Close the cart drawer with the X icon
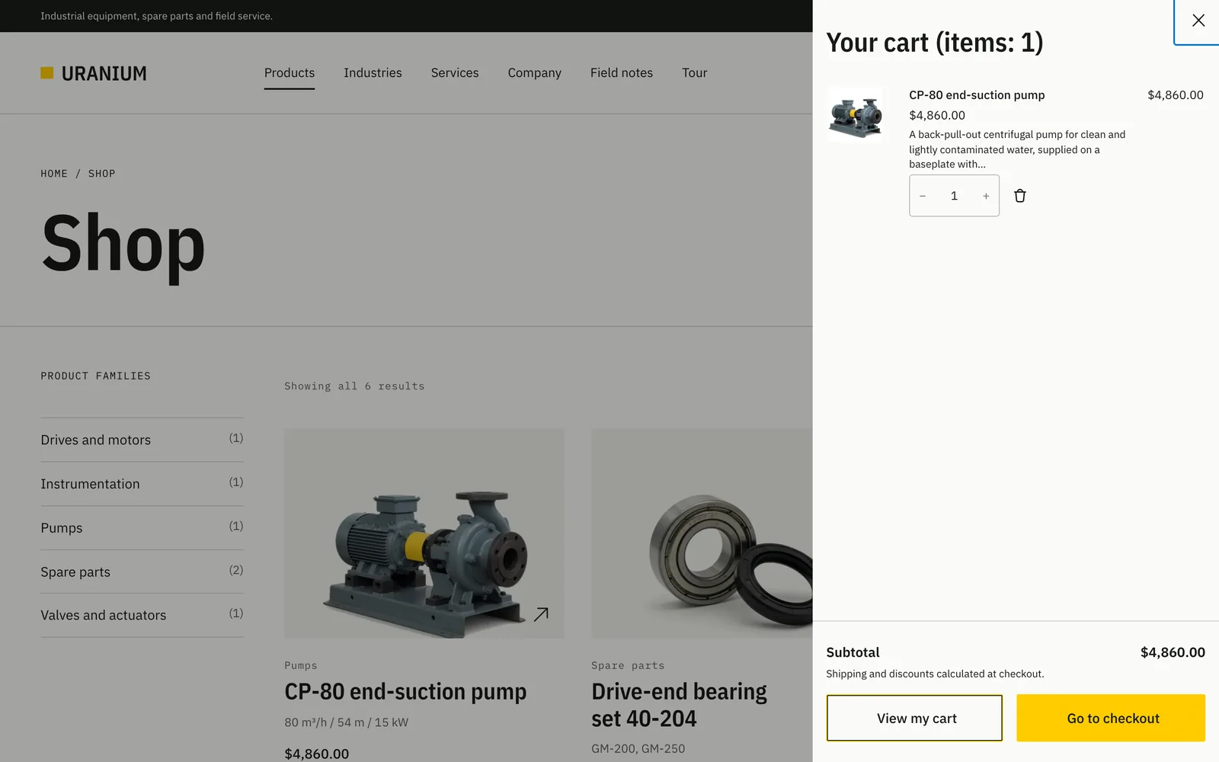The image size is (1219, 762). tap(1198, 21)
